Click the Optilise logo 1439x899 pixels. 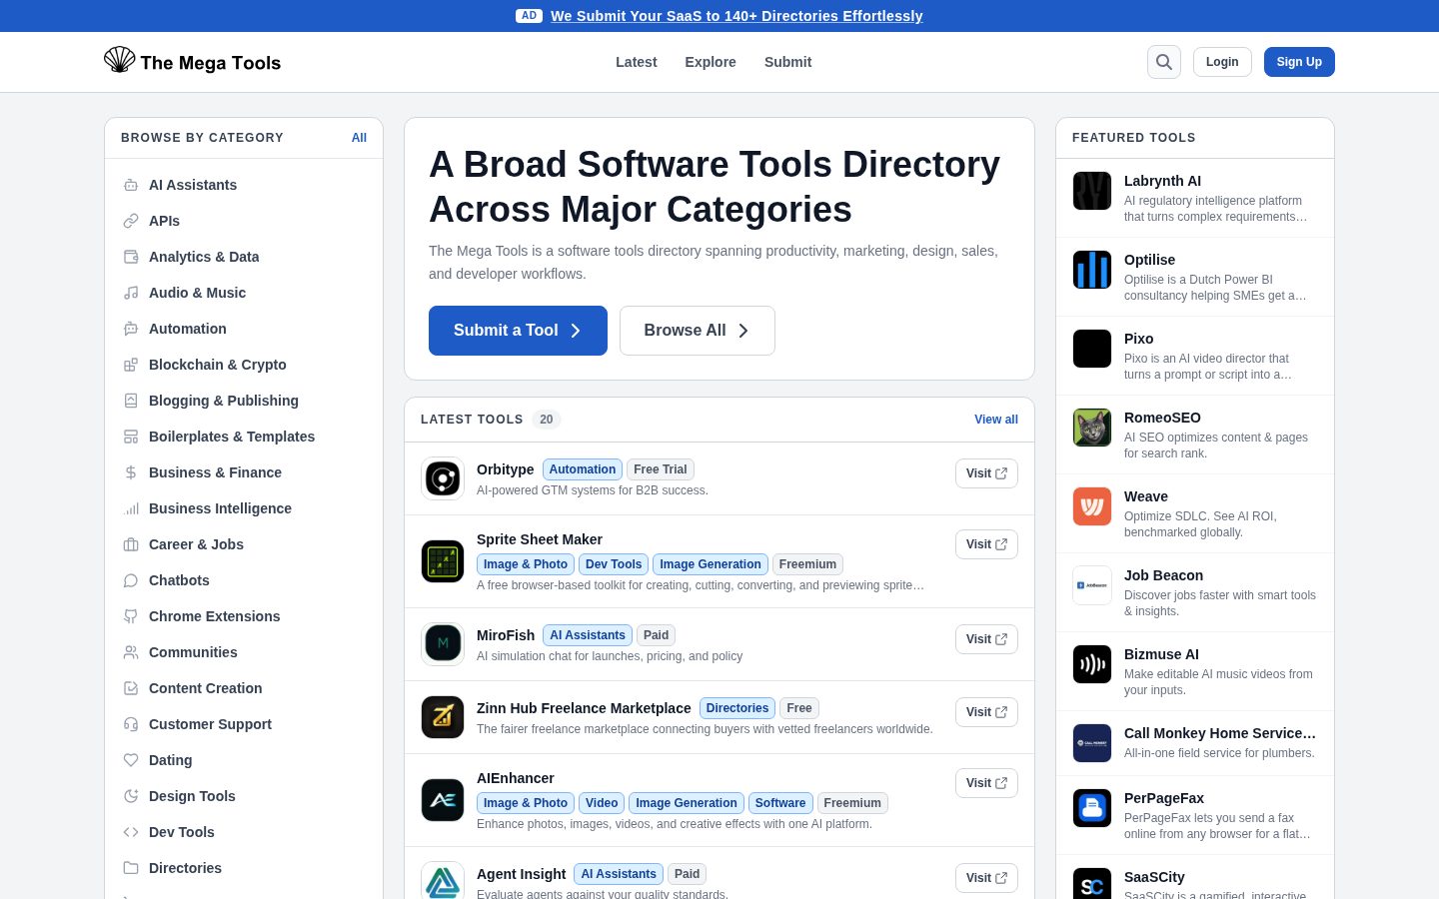click(x=1092, y=270)
